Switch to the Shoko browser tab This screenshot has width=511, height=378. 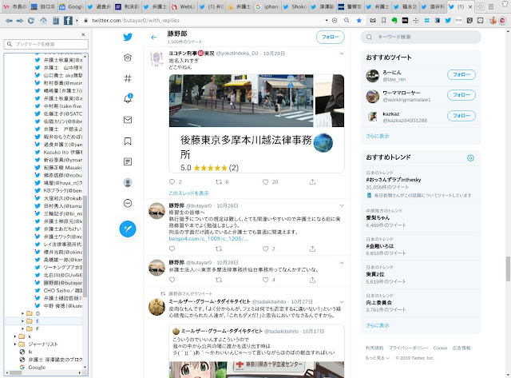point(295,6)
